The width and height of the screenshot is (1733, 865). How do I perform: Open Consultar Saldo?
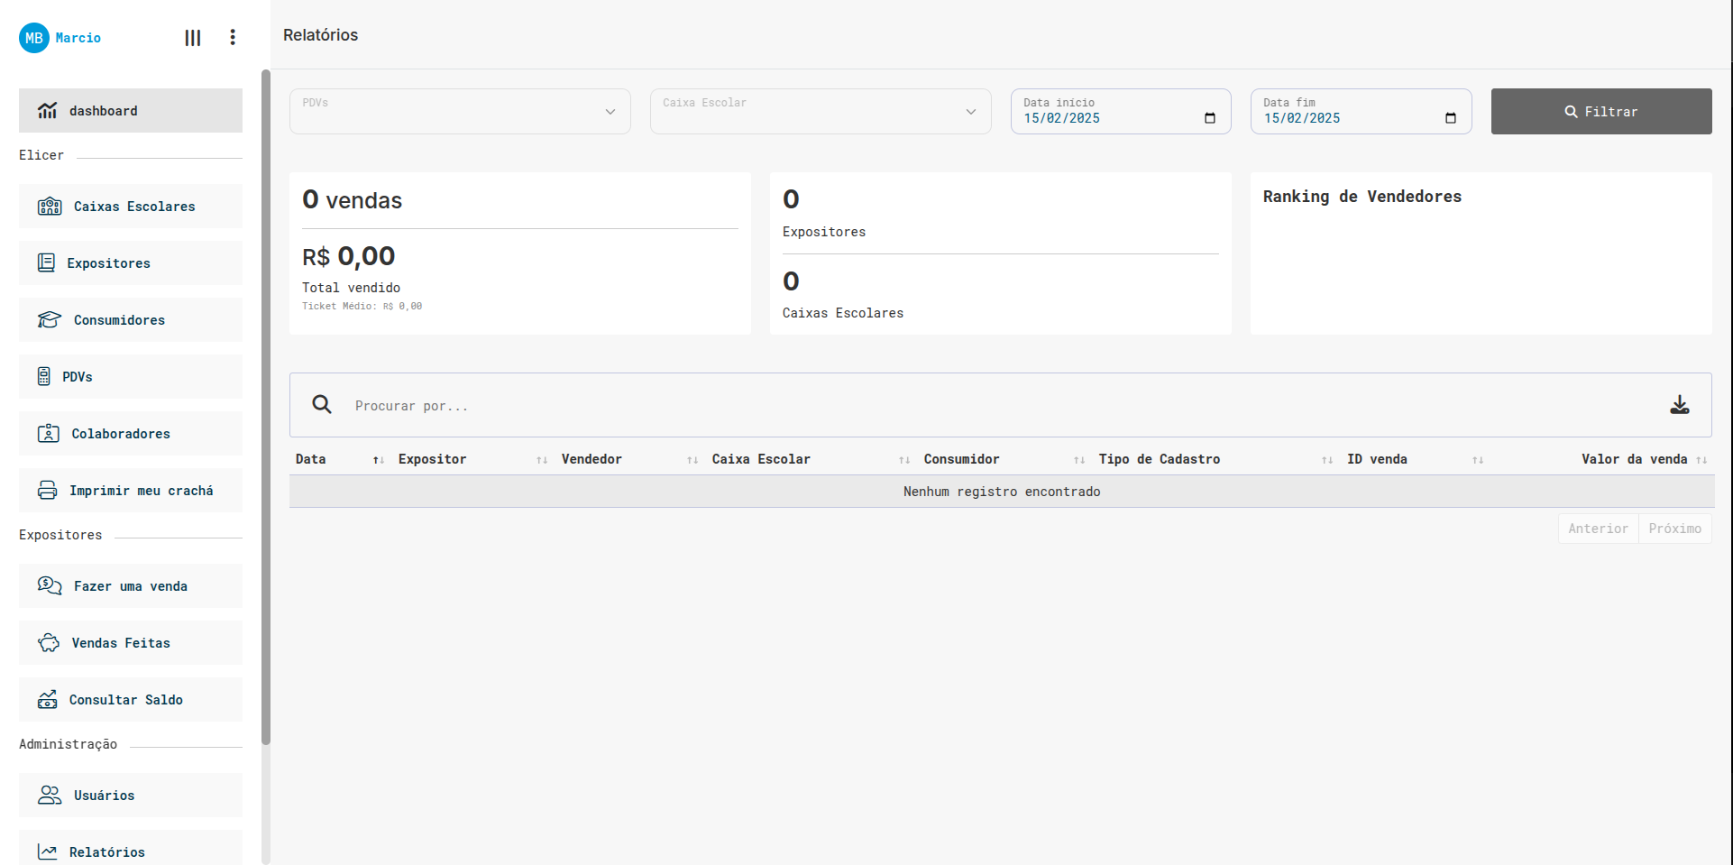pos(131,699)
